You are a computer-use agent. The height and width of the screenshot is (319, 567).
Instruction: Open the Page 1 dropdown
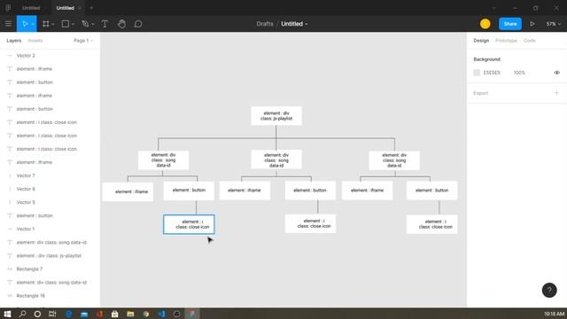point(83,41)
